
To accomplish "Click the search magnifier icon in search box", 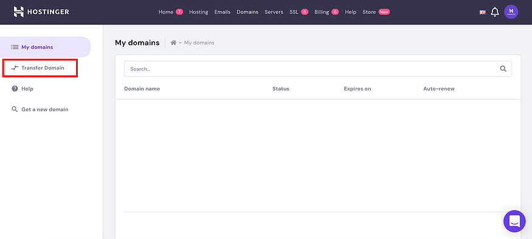I will (x=503, y=69).
